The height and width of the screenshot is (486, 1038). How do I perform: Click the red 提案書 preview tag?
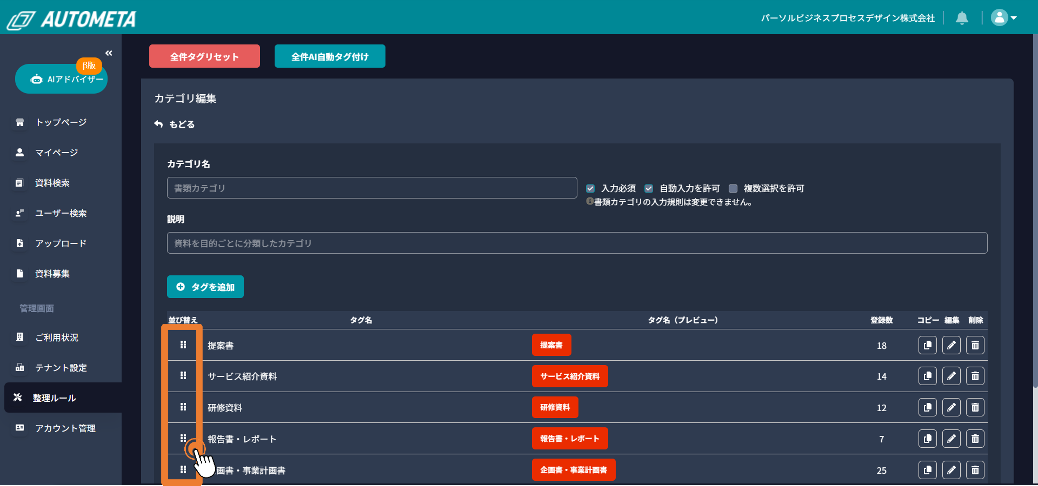(x=551, y=345)
